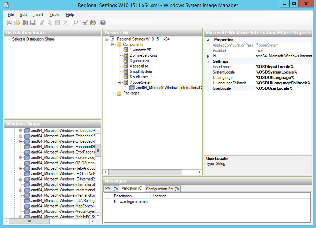Click Select a Distribution Share
Viewport: 316px width, 228px height.
(33, 39)
